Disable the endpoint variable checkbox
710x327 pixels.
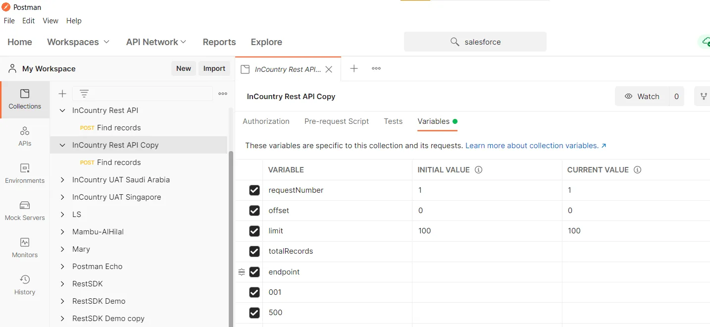point(254,272)
